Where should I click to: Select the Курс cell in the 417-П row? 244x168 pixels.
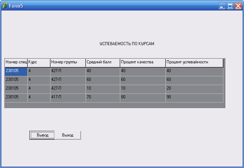(39, 98)
